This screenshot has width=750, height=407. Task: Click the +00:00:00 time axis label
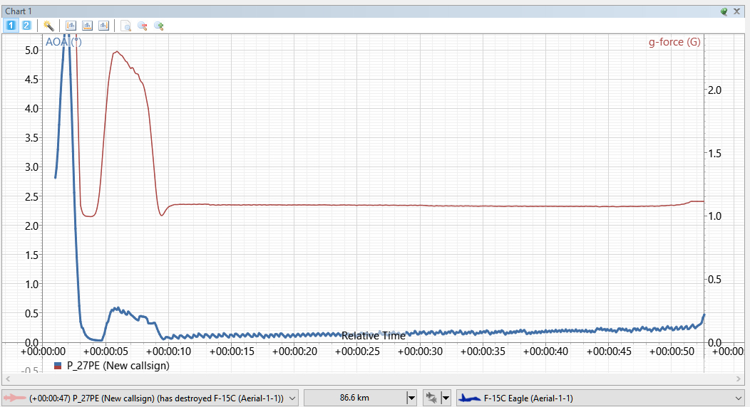click(43, 351)
